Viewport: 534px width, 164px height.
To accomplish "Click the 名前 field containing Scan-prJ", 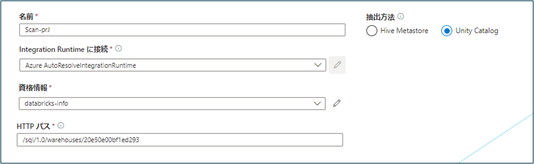I will click(182, 30).
